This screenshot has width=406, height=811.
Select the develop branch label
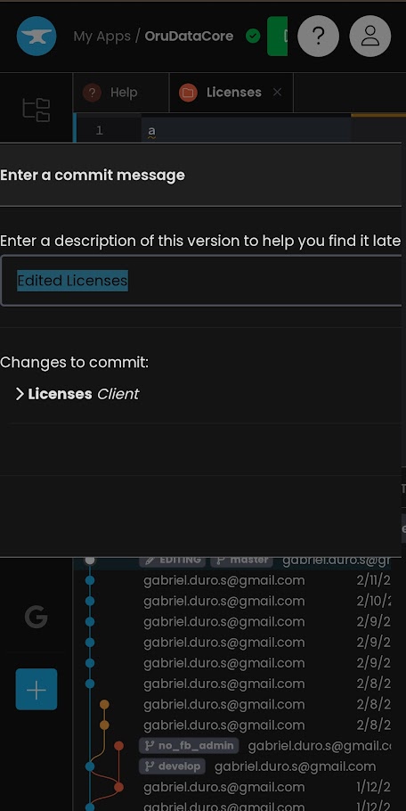(x=172, y=766)
